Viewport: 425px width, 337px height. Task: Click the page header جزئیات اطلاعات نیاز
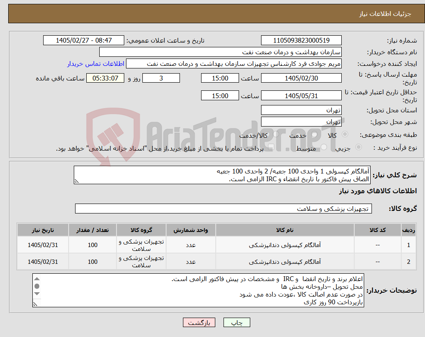coord(385,14)
